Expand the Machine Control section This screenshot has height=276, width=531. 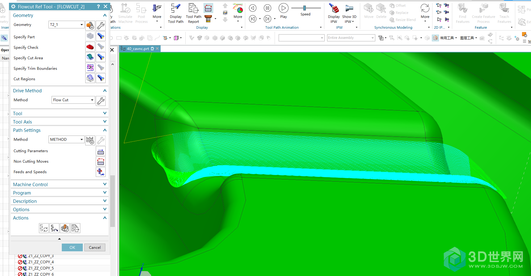tap(105, 184)
